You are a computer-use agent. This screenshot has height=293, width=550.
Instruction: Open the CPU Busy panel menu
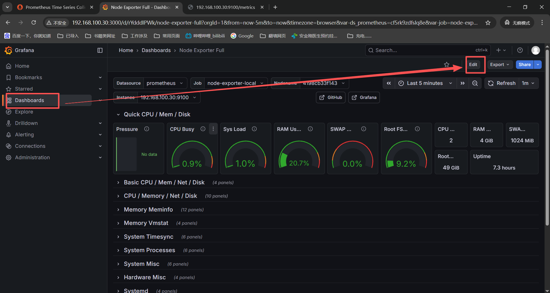tap(213, 129)
